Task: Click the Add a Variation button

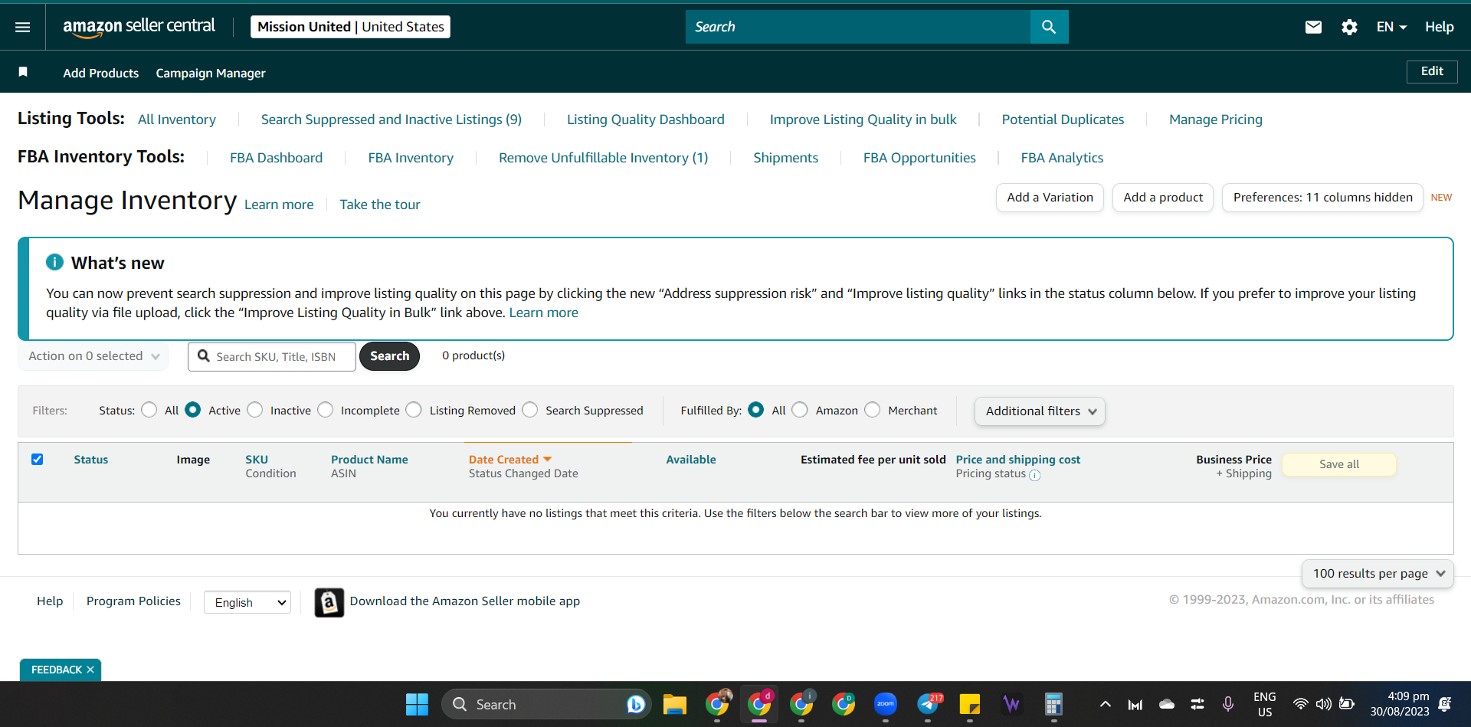Action: (1050, 198)
